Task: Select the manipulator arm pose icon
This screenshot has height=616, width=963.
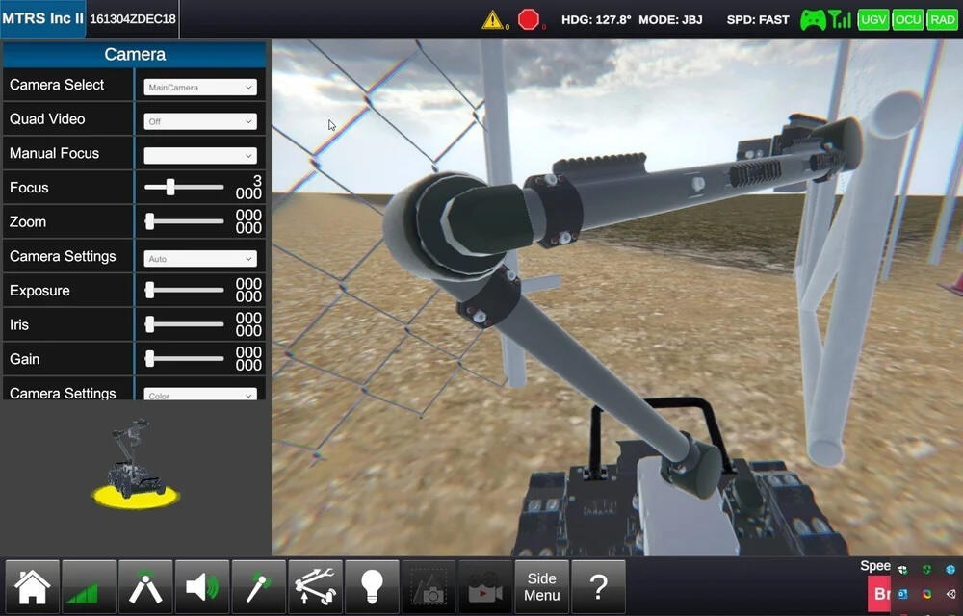Action: click(145, 586)
